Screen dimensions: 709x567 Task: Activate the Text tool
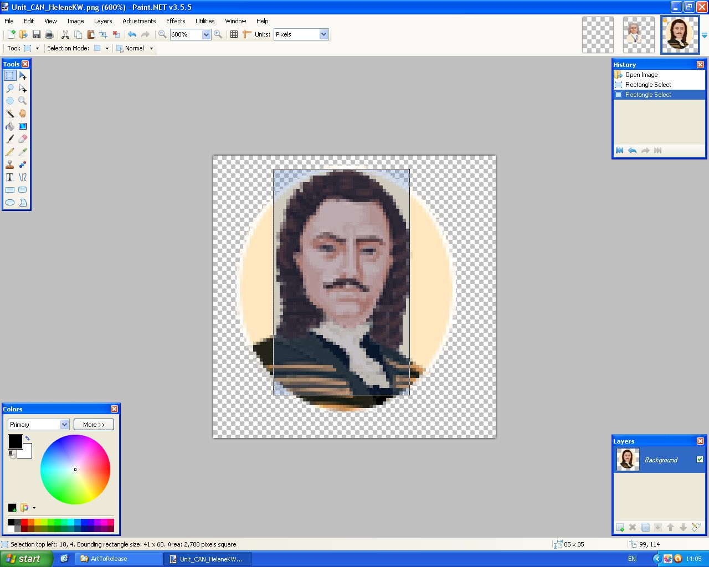(10, 177)
